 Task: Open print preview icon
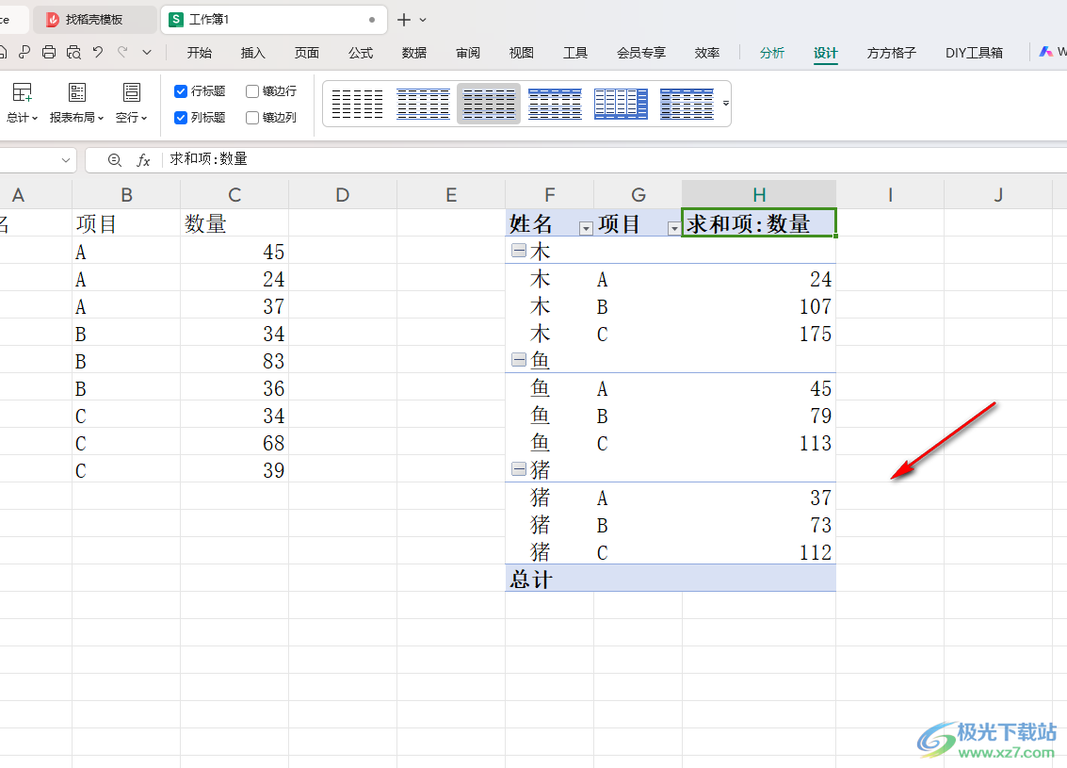point(73,52)
